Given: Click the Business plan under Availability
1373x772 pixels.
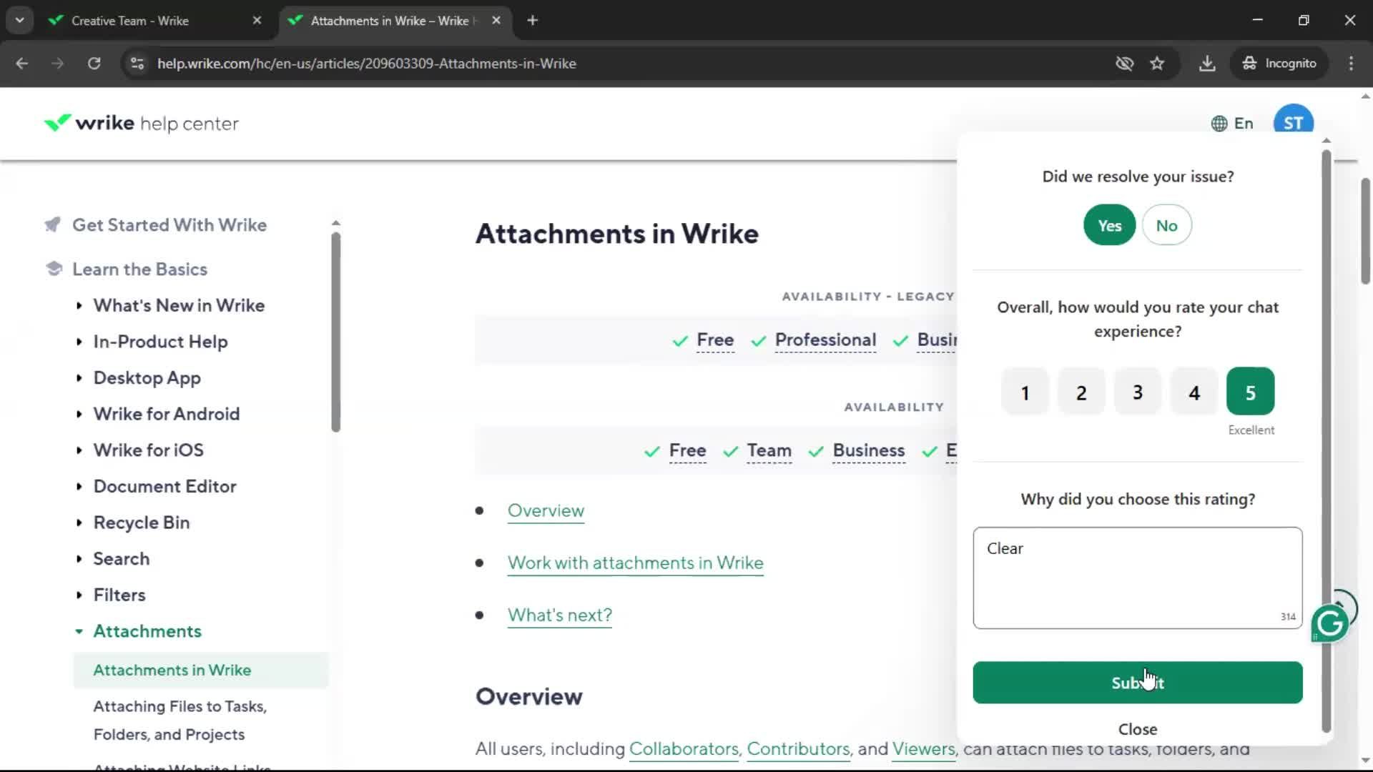Looking at the screenshot, I should pyautogui.click(x=868, y=451).
